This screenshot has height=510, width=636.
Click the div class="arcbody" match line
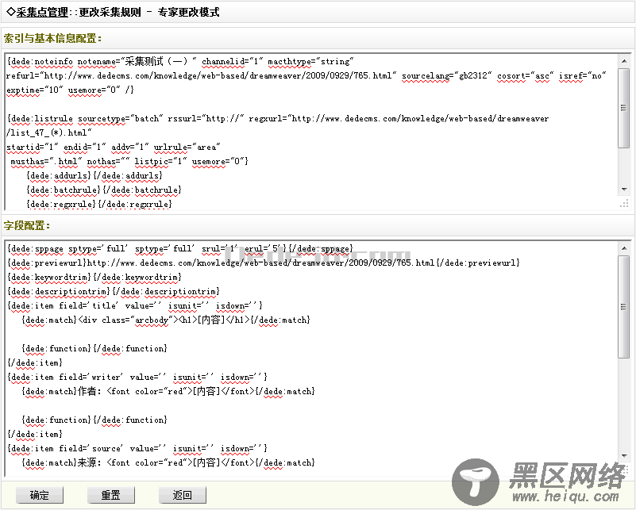[166, 320]
